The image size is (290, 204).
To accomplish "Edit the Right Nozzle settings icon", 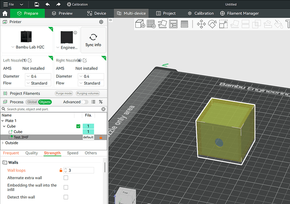I will [85, 60].
